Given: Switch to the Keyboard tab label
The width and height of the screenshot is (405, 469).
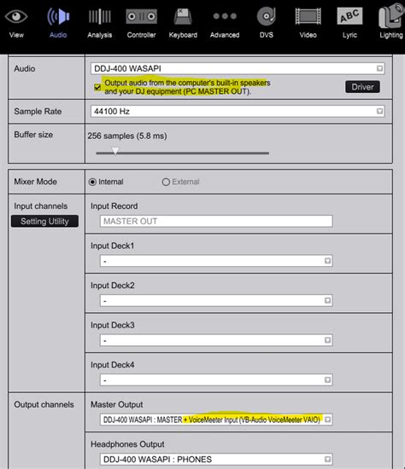Looking at the screenshot, I should tap(183, 35).
